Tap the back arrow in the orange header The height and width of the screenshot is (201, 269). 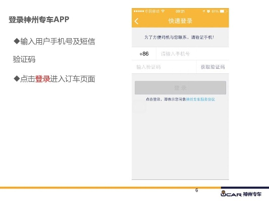point(137,21)
